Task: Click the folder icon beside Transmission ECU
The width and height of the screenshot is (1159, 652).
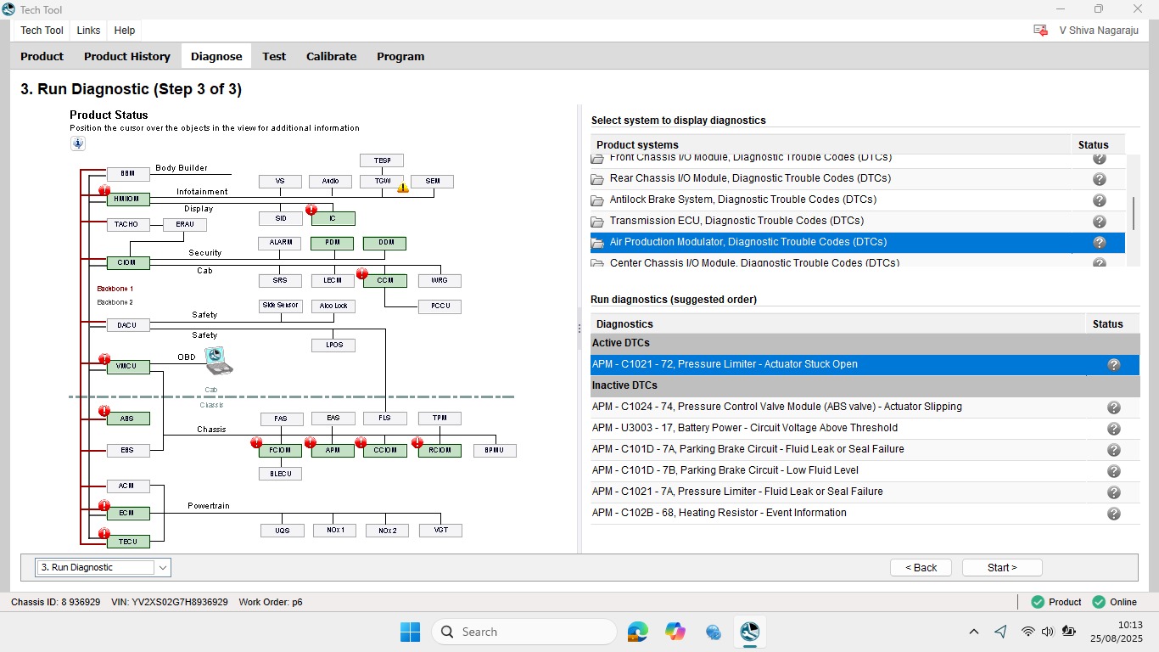Action: coord(596,222)
